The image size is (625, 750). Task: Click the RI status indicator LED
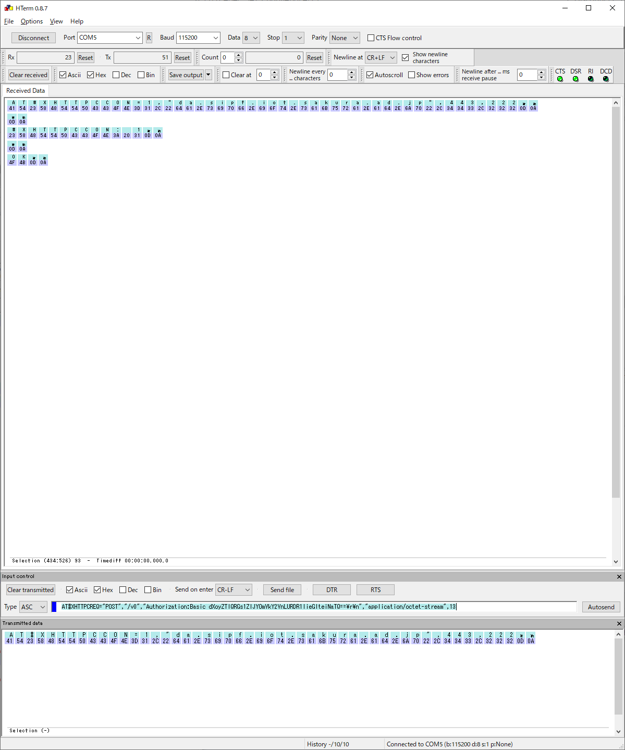tap(591, 79)
